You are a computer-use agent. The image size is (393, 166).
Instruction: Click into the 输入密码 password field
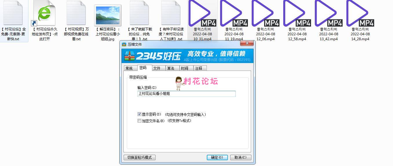pyautogui.click(x=187, y=94)
